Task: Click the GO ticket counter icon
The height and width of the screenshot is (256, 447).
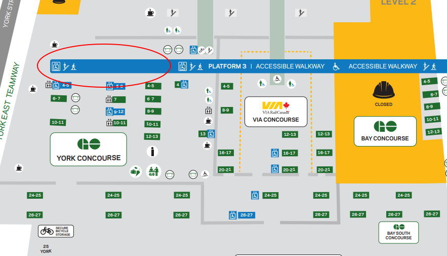Action: (x=154, y=171)
